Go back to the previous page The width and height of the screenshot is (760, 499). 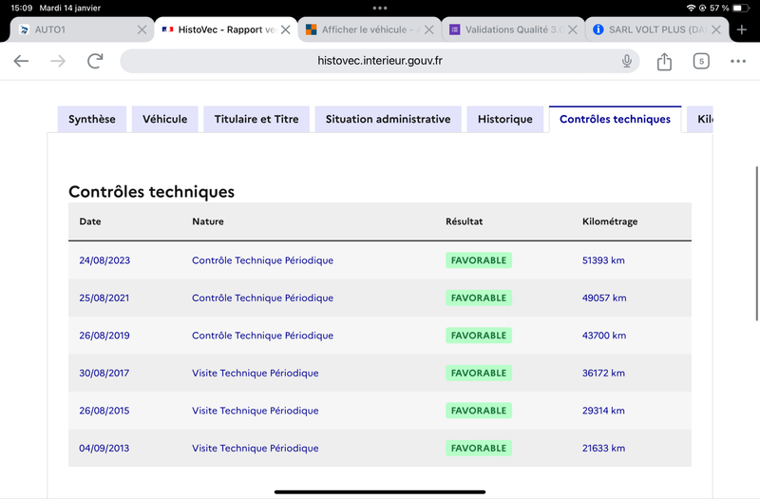coord(21,61)
